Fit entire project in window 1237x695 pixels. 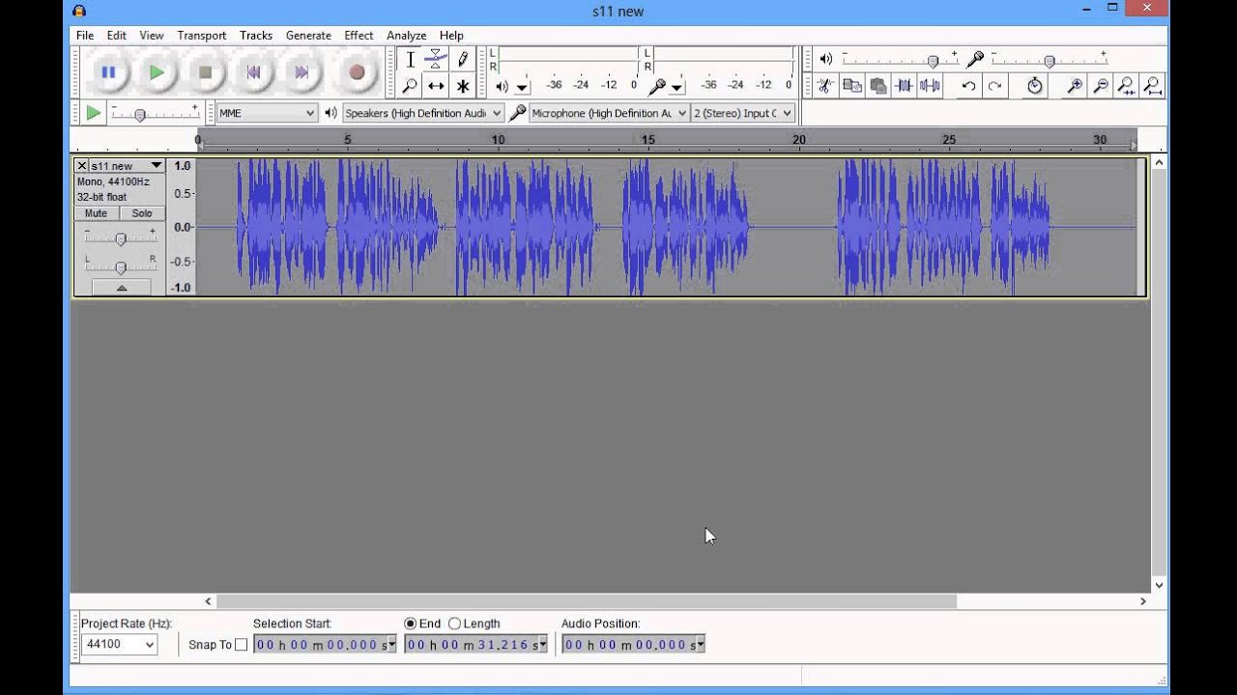pyautogui.click(x=1152, y=86)
